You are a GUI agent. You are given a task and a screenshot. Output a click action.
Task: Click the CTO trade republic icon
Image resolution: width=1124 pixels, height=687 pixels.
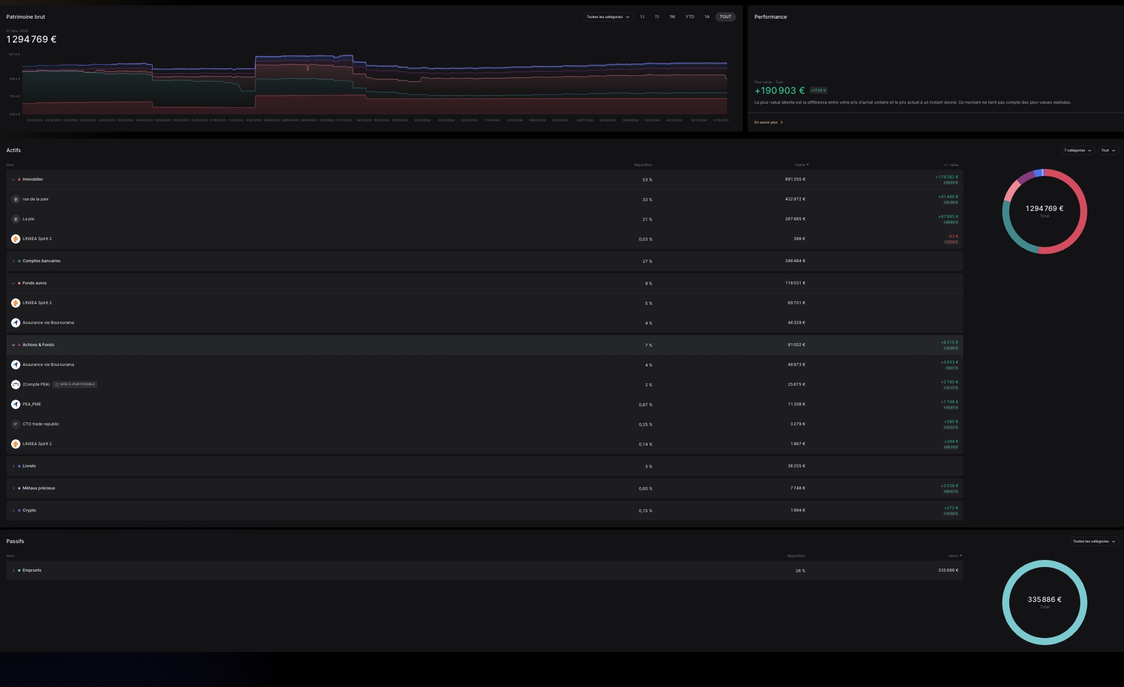click(x=16, y=424)
